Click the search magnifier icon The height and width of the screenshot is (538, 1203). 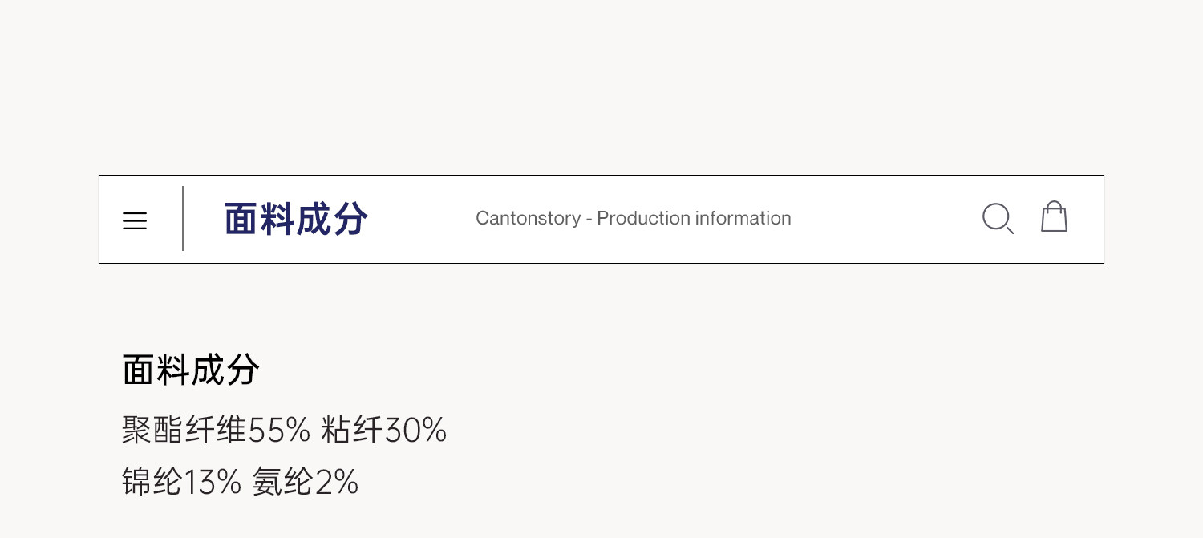(x=997, y=218)
